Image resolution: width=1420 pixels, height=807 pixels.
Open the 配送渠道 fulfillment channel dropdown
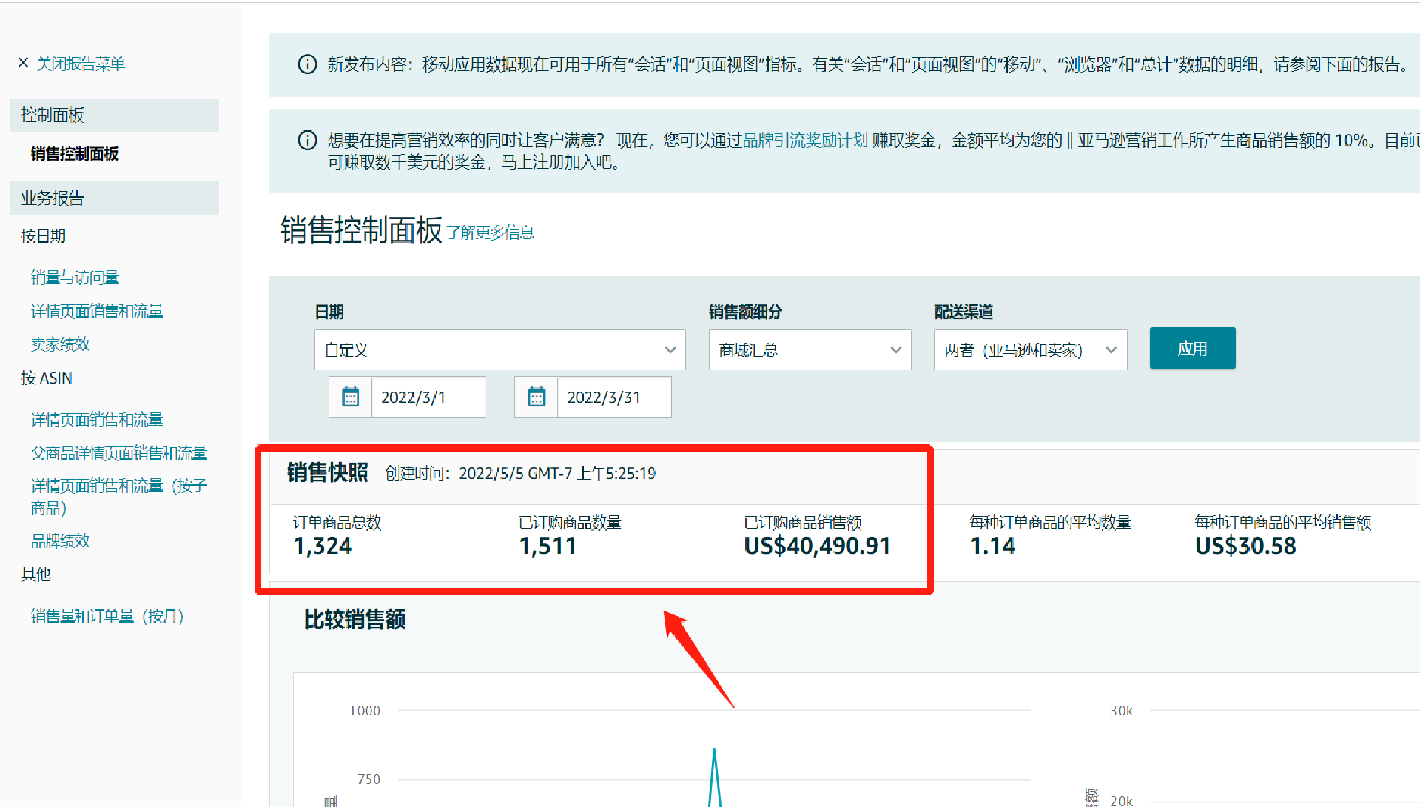coord(1030,350)
